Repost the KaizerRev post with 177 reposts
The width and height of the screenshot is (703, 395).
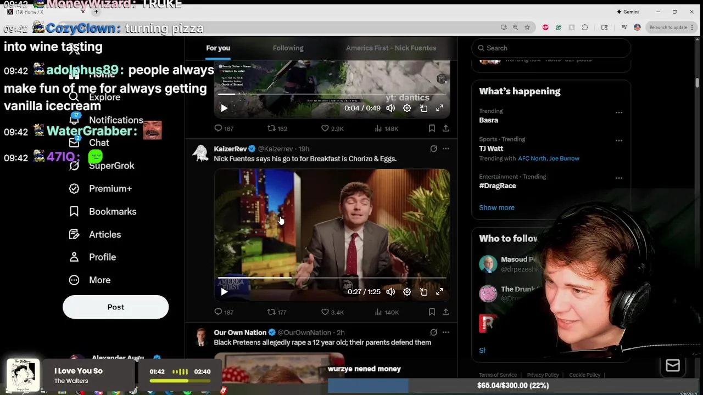pyautogui.click(x=277, y=312)
